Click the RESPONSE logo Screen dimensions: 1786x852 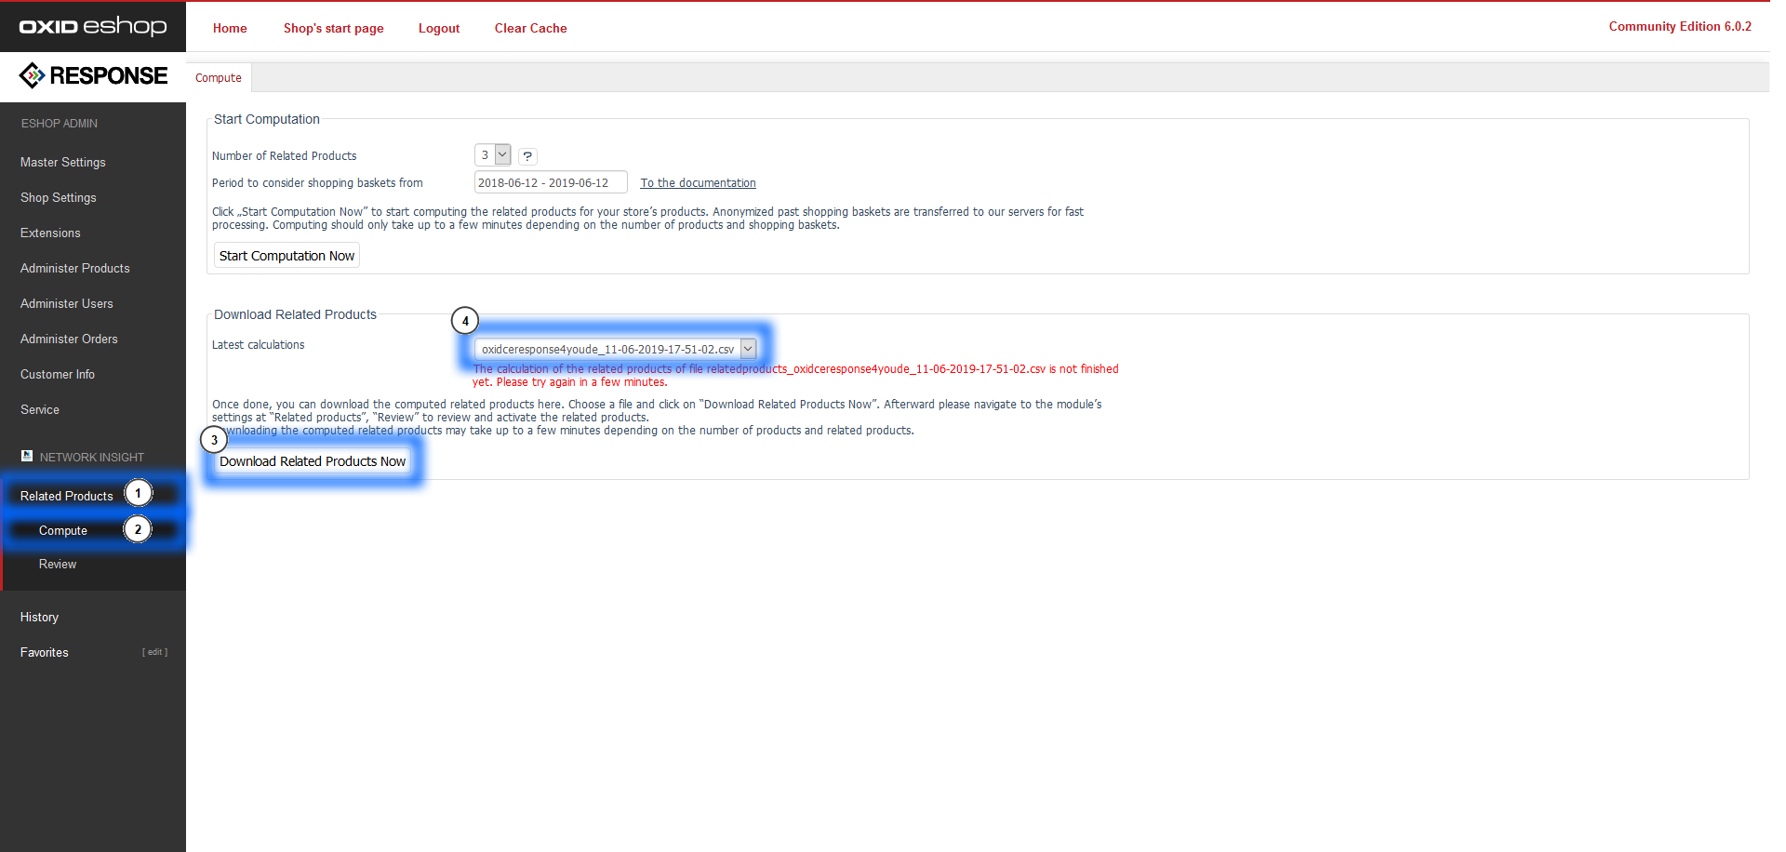point(93,75)
